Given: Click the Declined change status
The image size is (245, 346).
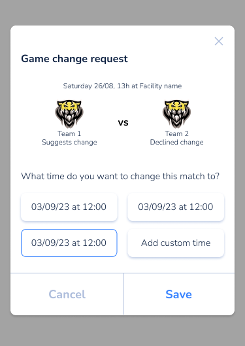Looking at the screenshot, I should pyautogui.click(x=176, y=142).
